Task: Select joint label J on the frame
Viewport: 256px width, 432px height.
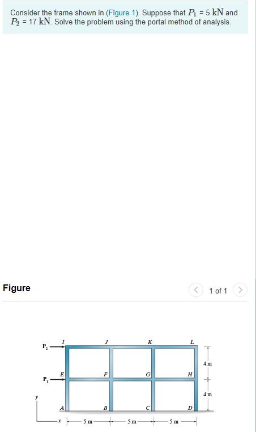Action: click(106, 342)
